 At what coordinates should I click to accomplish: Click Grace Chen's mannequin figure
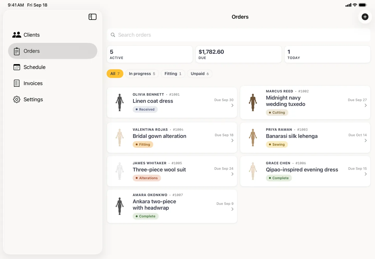(253, 171)
